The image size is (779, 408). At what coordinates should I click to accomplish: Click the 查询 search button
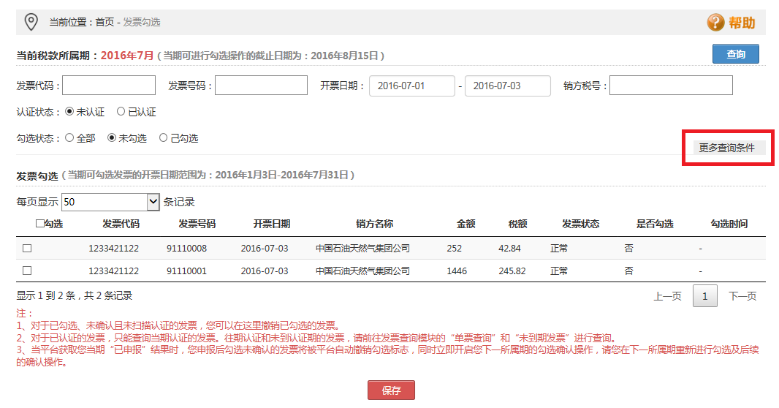[735, 53]
